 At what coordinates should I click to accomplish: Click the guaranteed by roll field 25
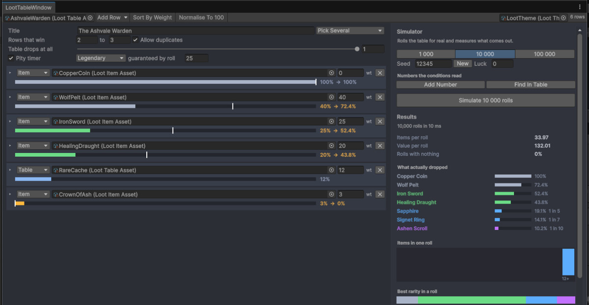coord(196,58)
